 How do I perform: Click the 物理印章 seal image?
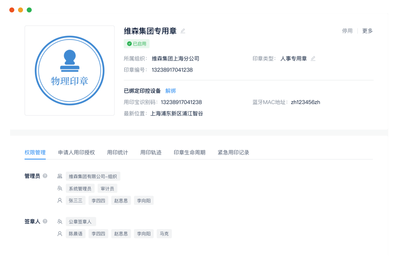tap(69, 70)
